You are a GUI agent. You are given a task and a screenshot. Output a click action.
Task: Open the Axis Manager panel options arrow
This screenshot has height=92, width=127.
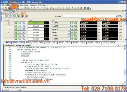click(x=120, y=11)
